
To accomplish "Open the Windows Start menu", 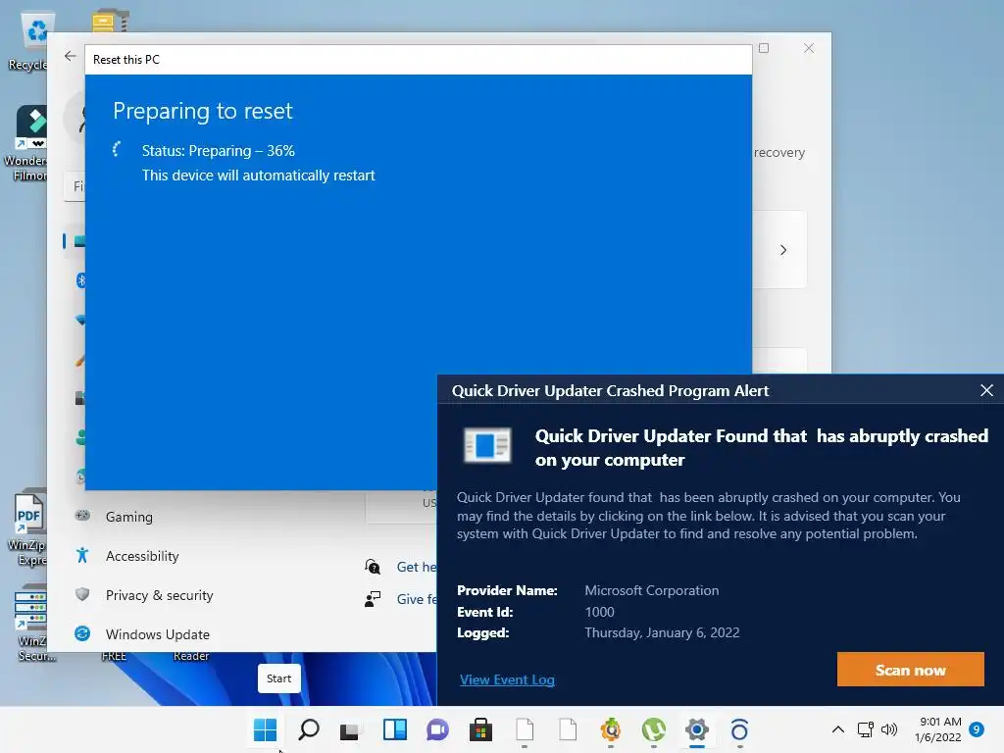I will click(x=265, y=729).
